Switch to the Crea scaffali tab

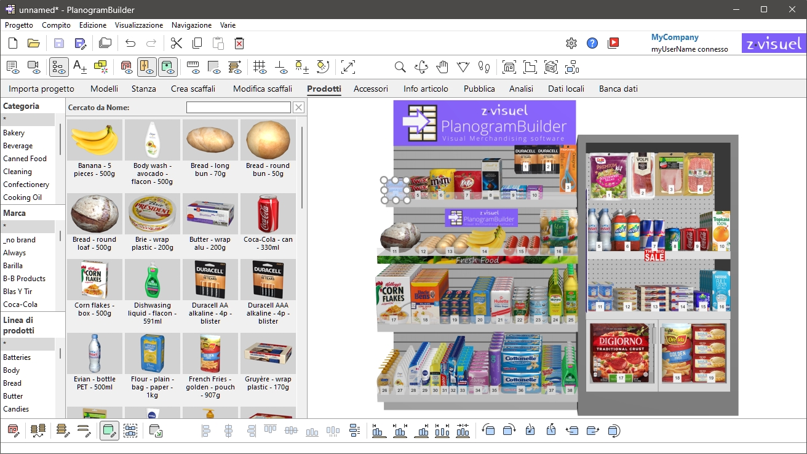(193, 89)
